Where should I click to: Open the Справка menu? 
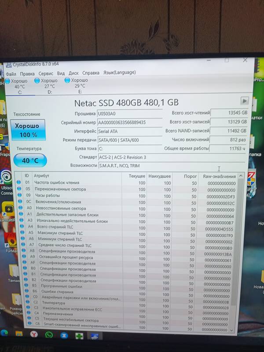[x=91, y=73]
